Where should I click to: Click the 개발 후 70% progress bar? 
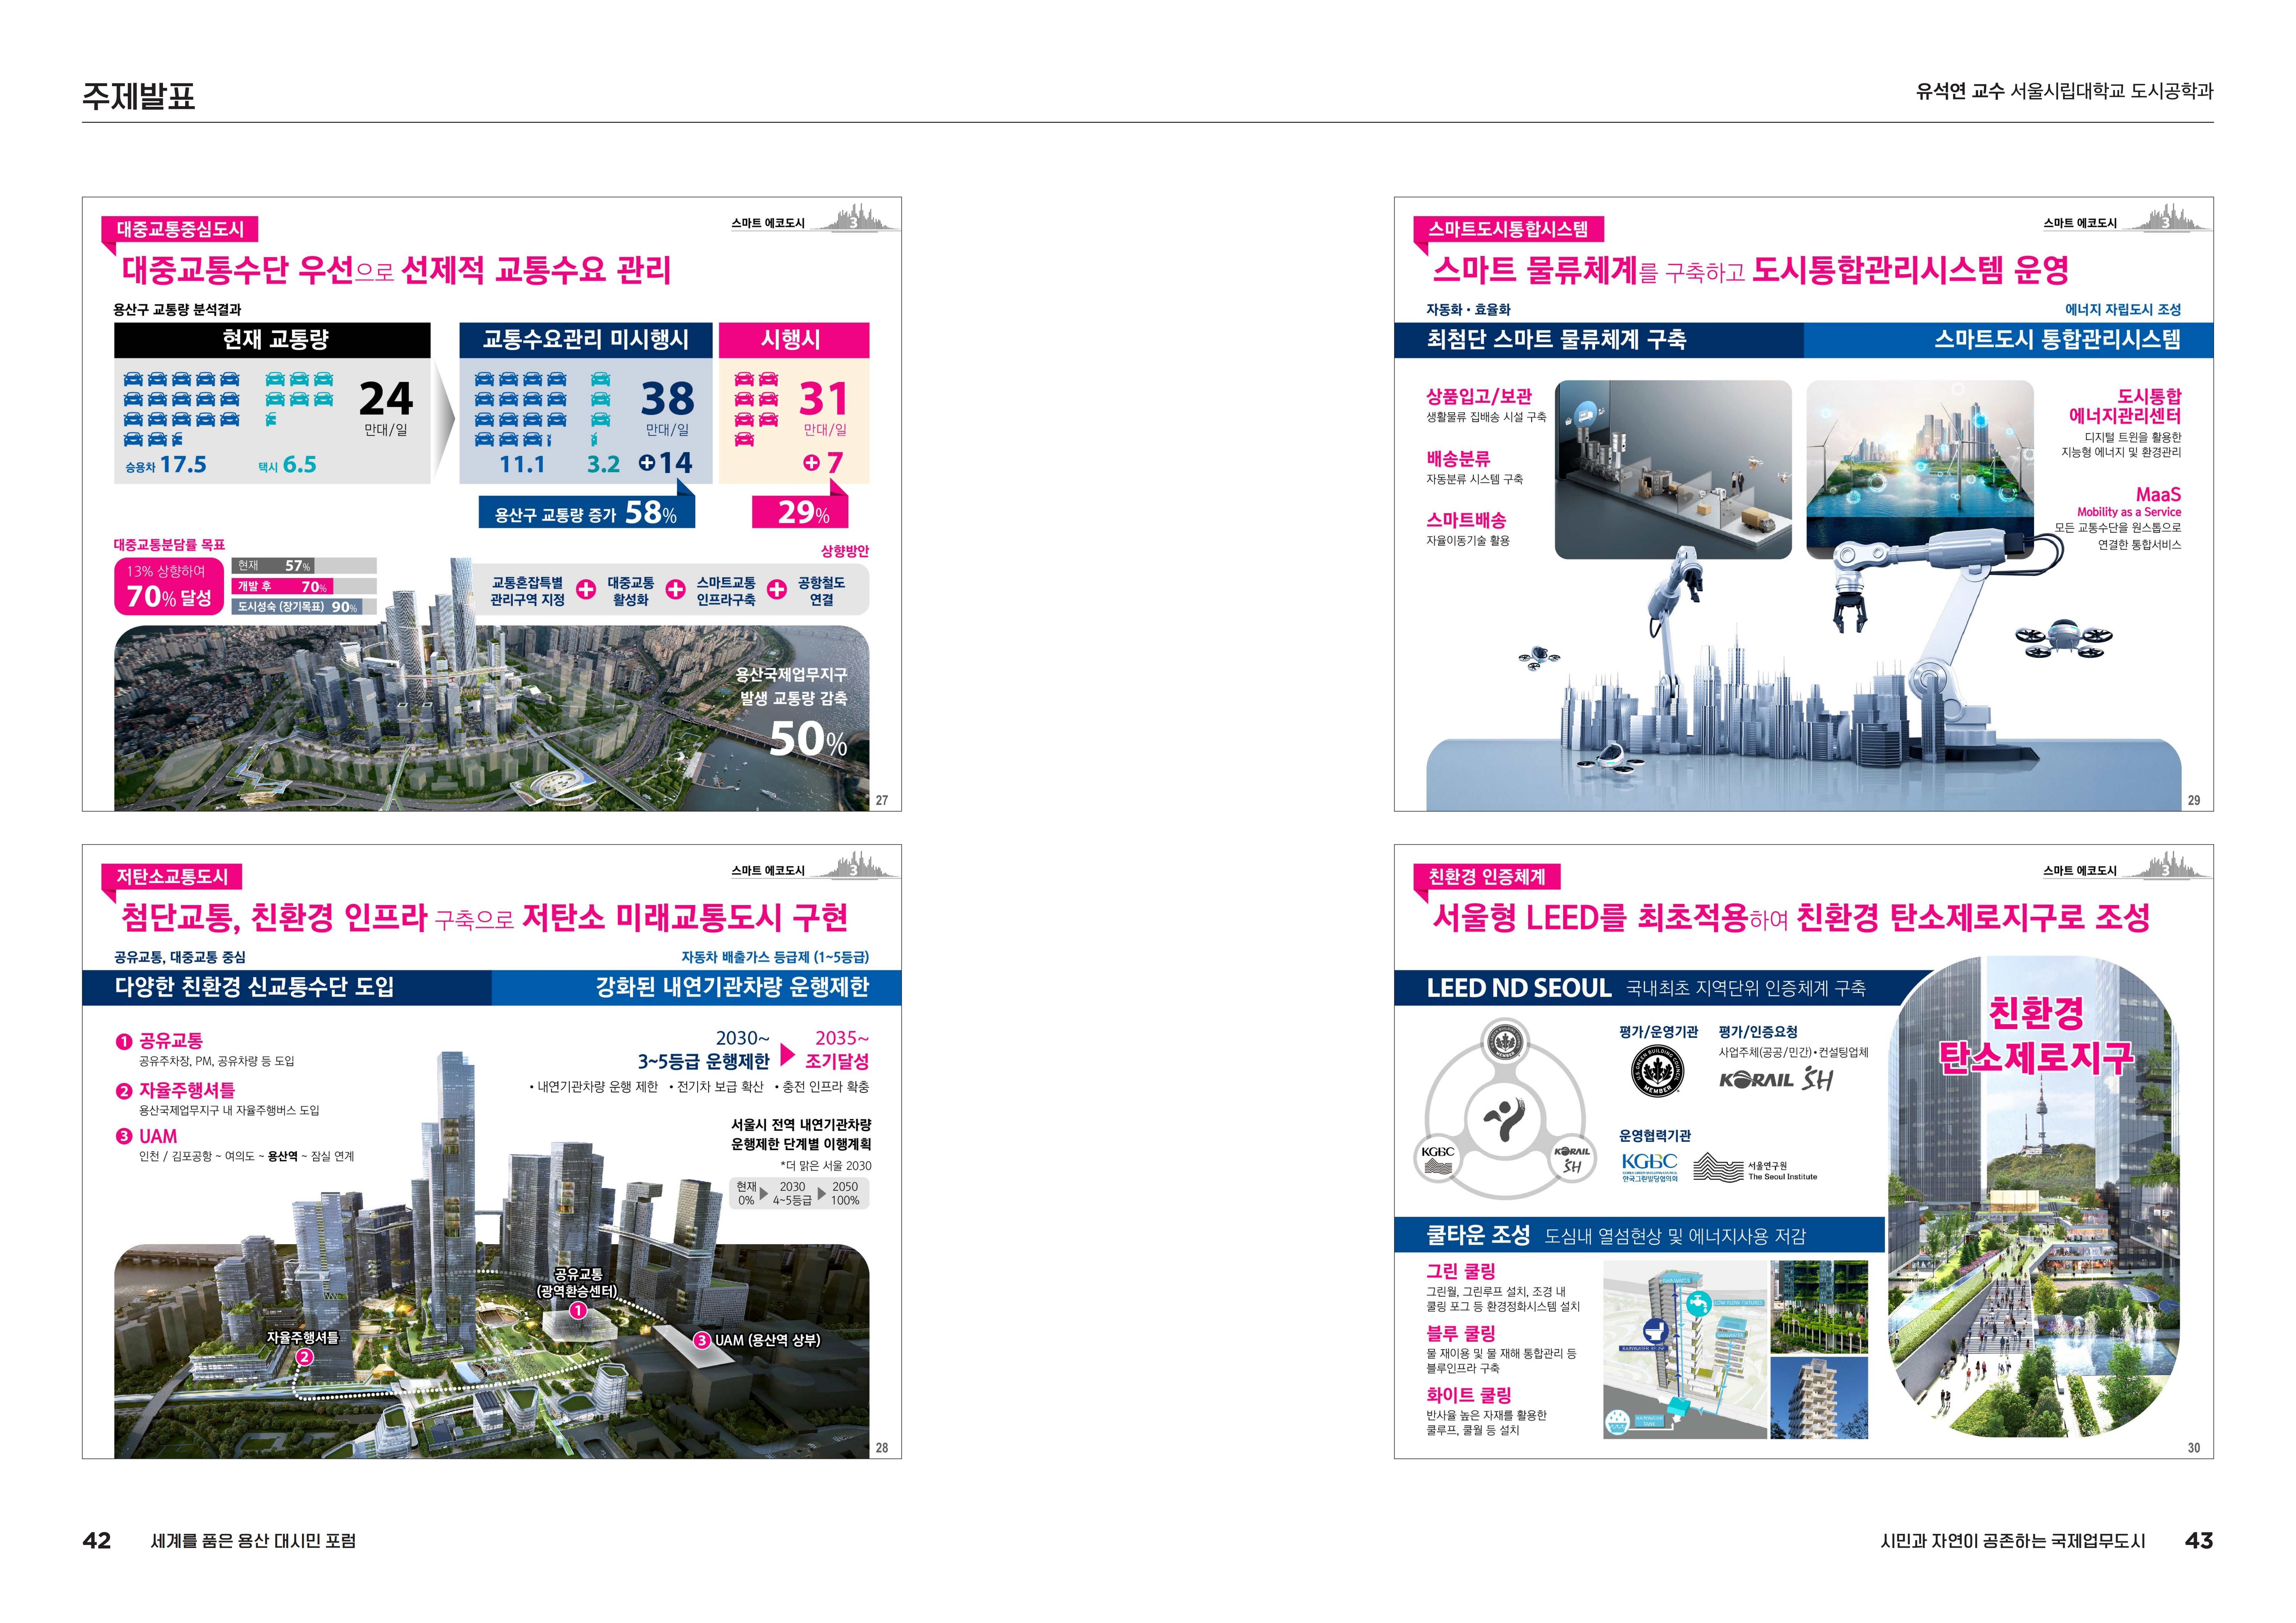point(304,587)
